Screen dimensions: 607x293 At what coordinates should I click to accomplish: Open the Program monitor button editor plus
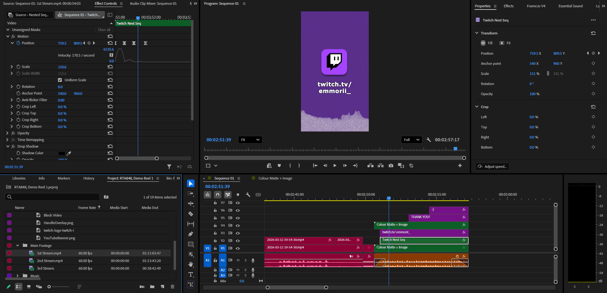pos(460,166)
